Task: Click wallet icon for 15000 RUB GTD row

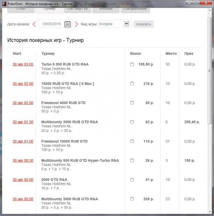Action: 132,84
